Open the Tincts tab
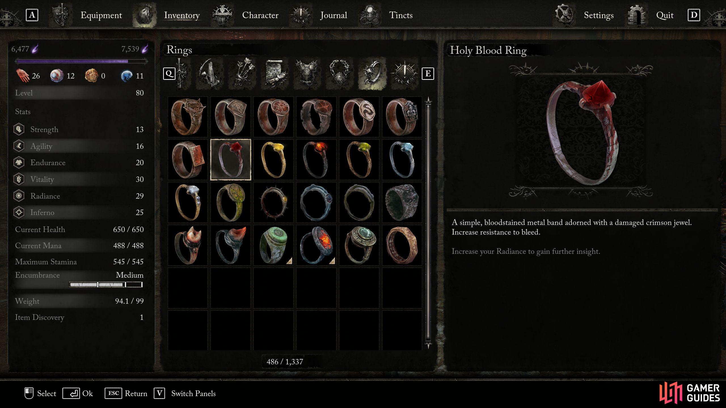 tap(401, 15)
